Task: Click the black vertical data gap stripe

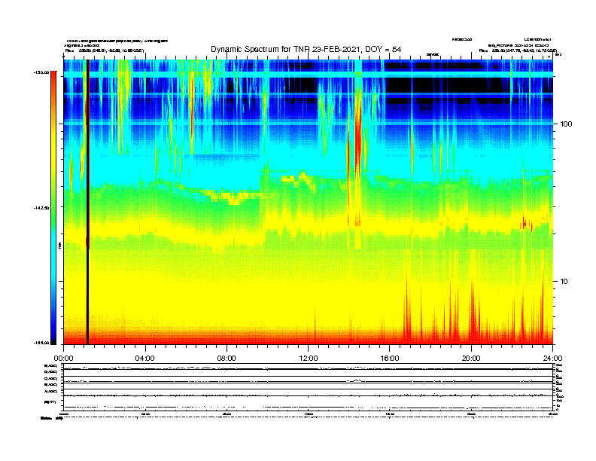Action: pos(87,202)
